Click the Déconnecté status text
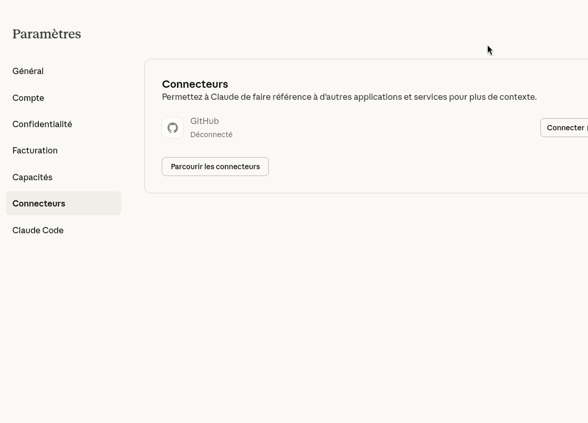 pyautogui.click(x=211, y=135)
